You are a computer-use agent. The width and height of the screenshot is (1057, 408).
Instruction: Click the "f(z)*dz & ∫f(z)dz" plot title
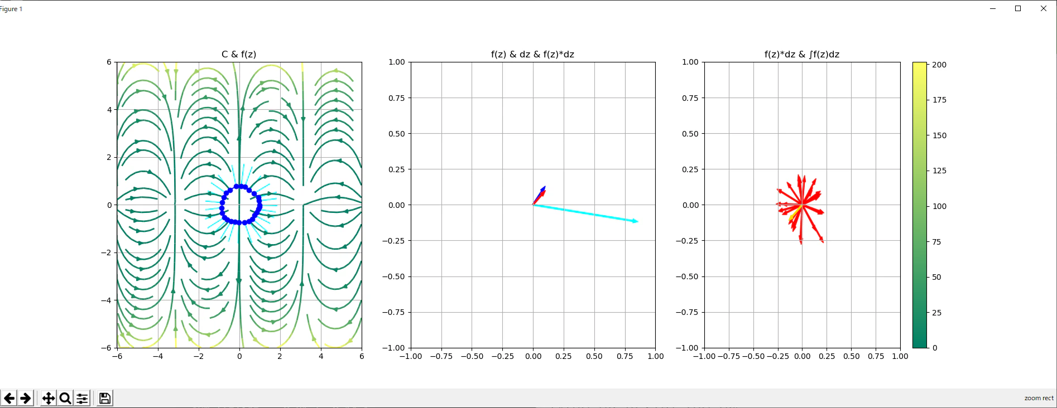[x=802, y=54]
